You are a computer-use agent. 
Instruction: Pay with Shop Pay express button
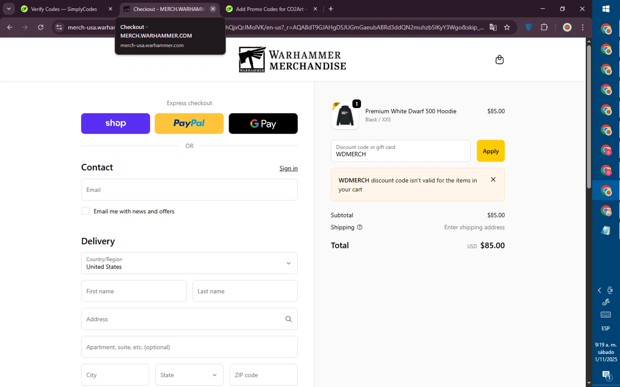pyautogui.click(x=115, y=123)
